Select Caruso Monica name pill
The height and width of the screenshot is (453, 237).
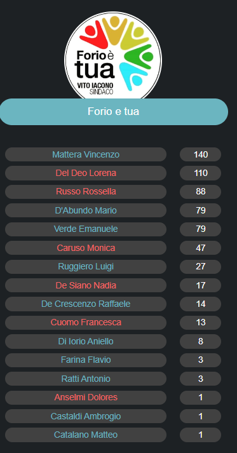tap(86, 248)
